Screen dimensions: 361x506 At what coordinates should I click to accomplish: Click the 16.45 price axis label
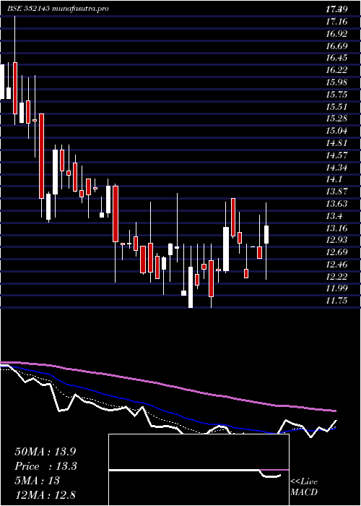(336, 58)
